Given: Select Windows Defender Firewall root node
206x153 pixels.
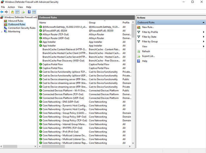Looking at the screenshot, I should point(21,17).
